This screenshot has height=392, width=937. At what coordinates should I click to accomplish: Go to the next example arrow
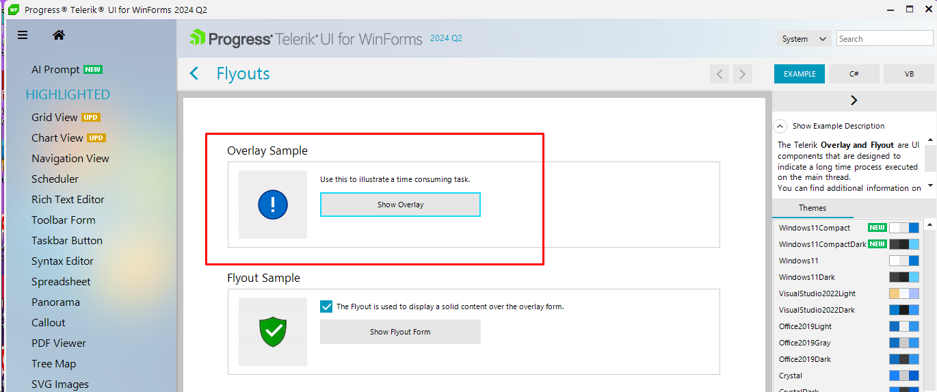point(742,74)
